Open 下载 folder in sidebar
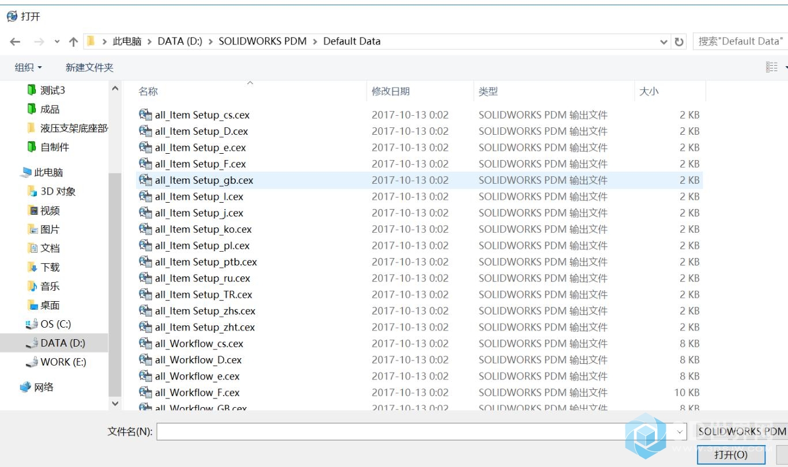This screenshot has width=788, height=467. [x=50, y=267]
